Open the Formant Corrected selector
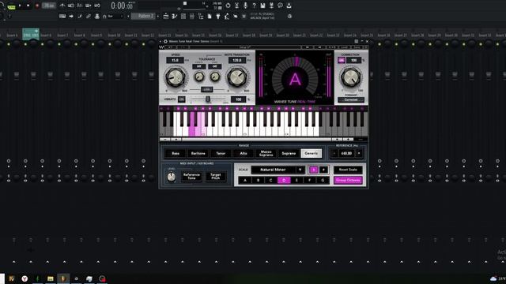The width and height of the screenshot is (506, 284). click(x=351, y=100)
